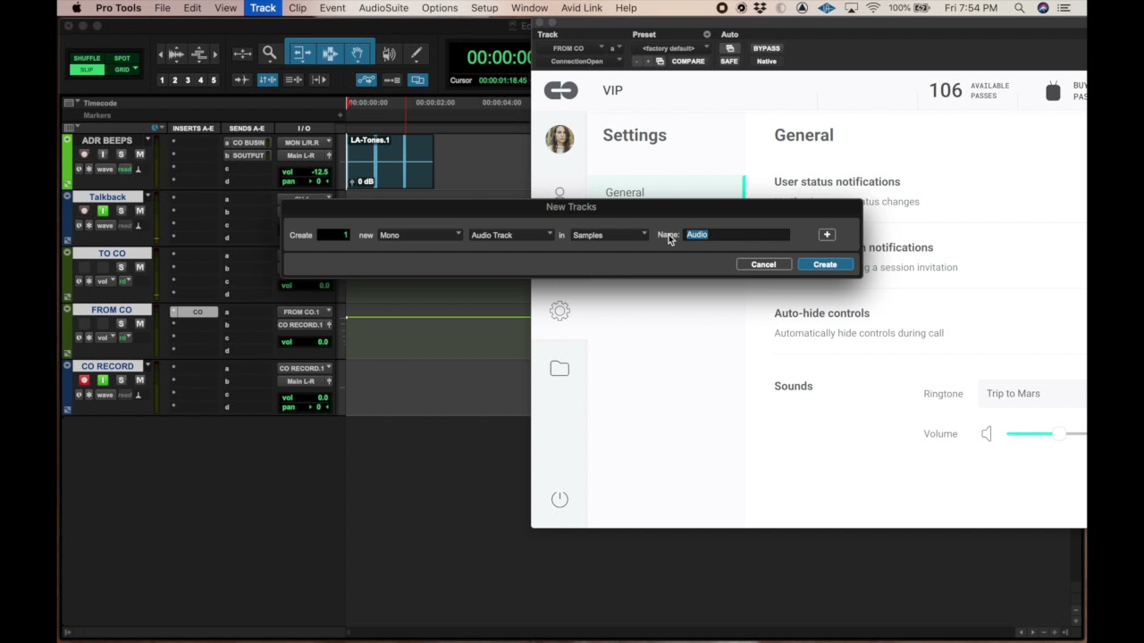Toggle Mirrored MIDI Editing button
This screenshot has width=1144, height=643.
[x=391, y=80]
